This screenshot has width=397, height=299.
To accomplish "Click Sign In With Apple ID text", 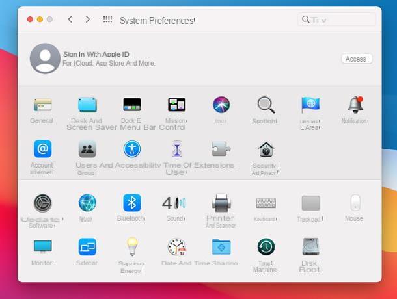I will pos(96,54).
